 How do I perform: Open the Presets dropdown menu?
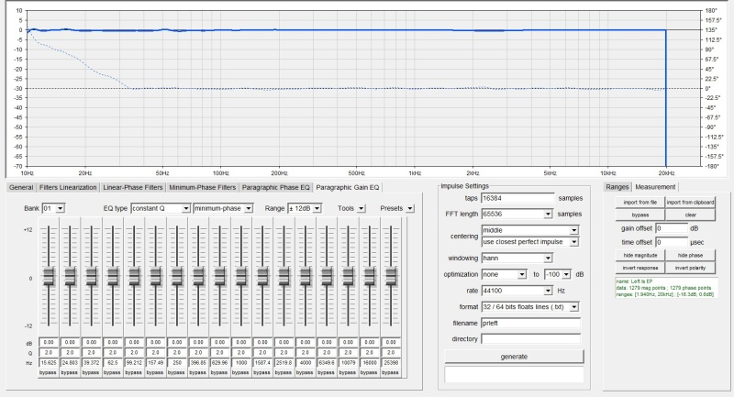[x=411, y=208]
